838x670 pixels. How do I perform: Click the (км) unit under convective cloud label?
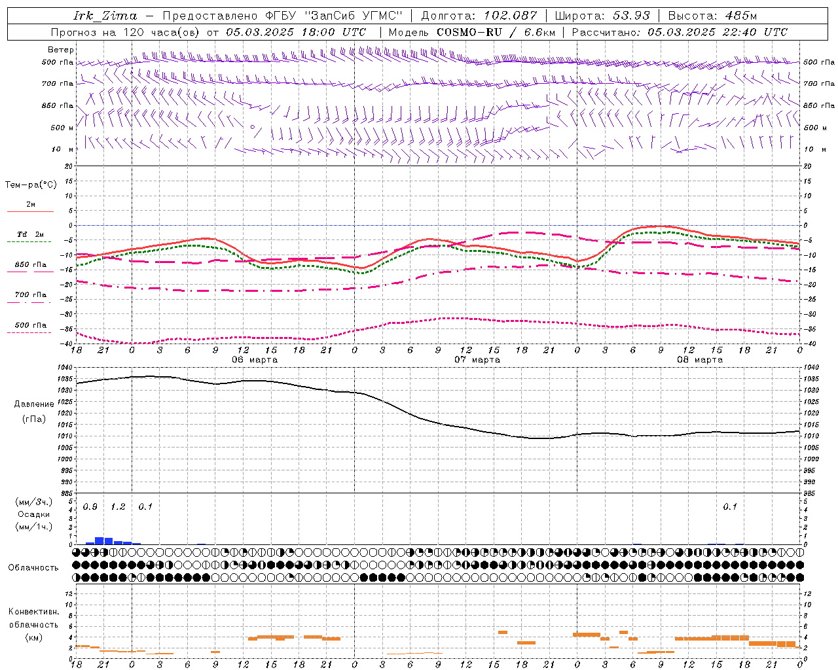point(33,637)
